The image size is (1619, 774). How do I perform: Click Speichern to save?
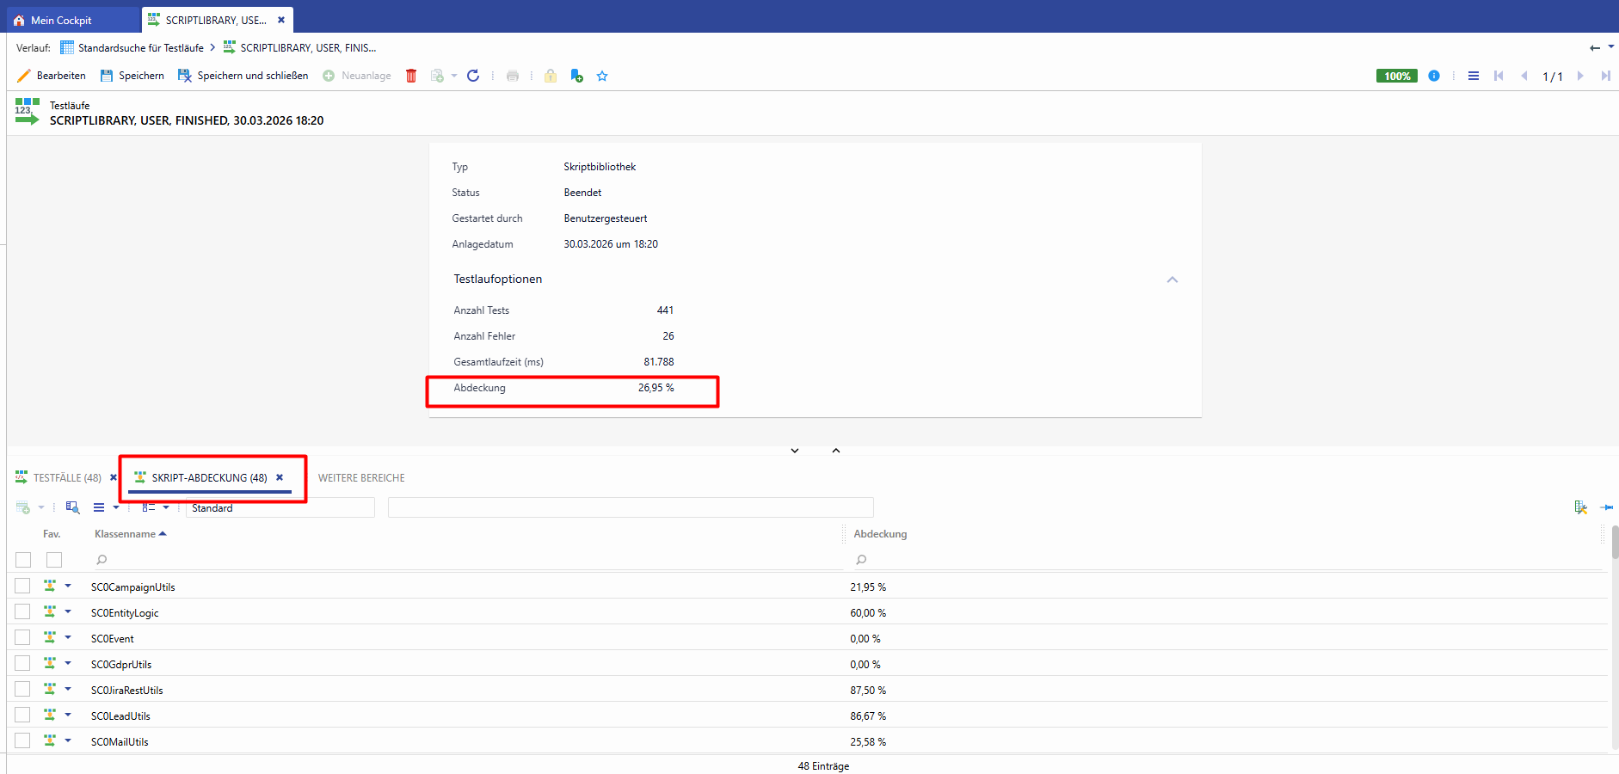click(132, 76)
